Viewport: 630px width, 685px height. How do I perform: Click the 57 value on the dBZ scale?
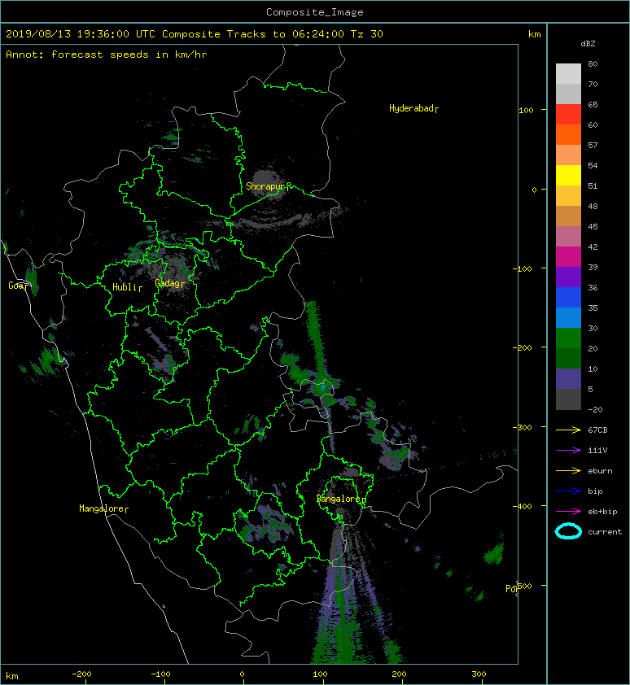click(x=593, y=145)
